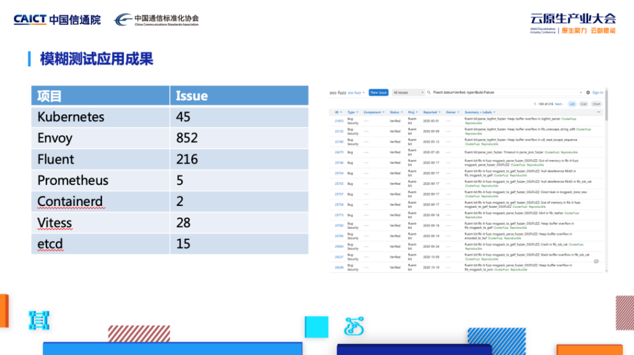634x355 pixels.
Task: Click the search magnifier icon before the query
Action: [429, 93]
